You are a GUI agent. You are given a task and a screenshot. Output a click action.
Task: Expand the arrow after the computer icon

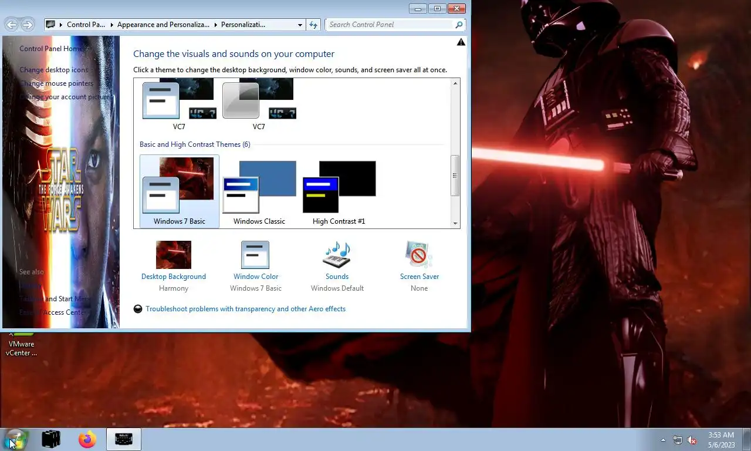point(61,25)
